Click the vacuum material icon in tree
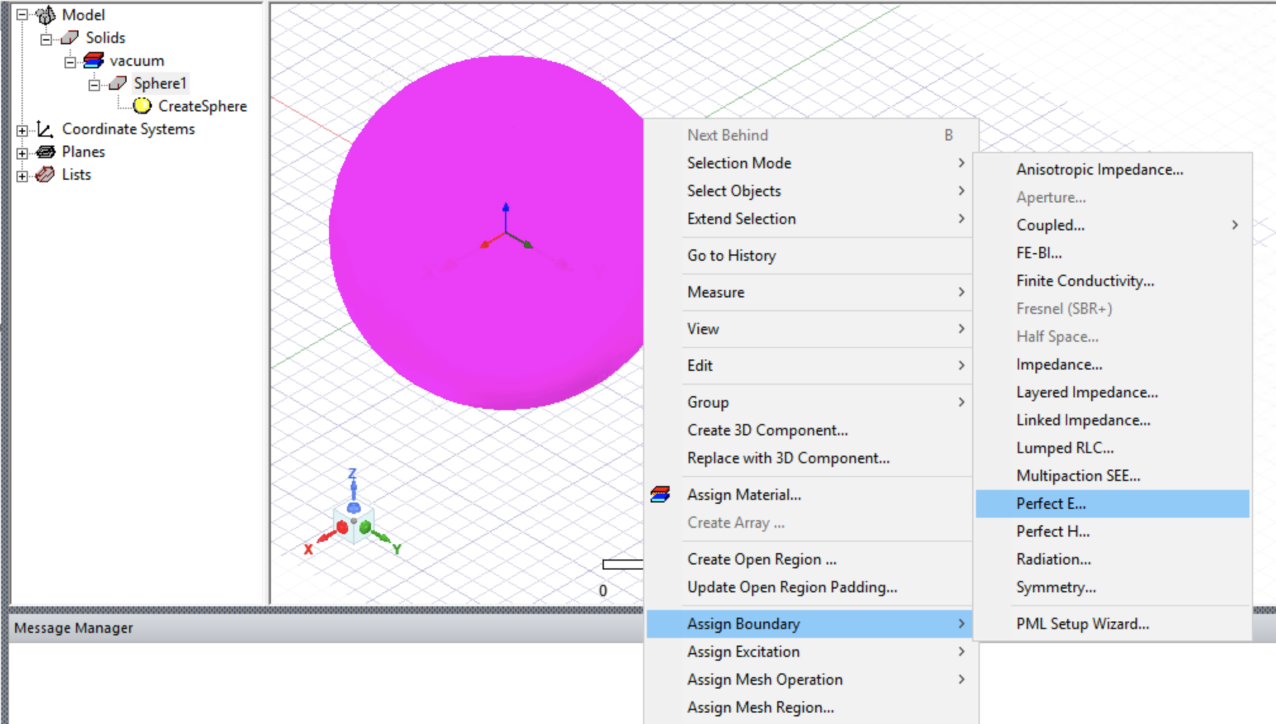Viewport: 1276px width, 724px height. pyautogui.click(x=94, y=61)
